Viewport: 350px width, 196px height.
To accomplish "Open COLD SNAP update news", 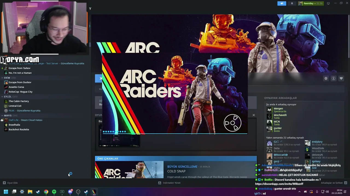I will click(176, 171).
